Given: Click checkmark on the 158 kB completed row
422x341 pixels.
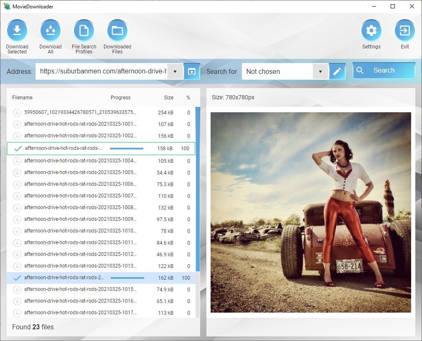Looking at the screenshot, I should coord(18,149).
